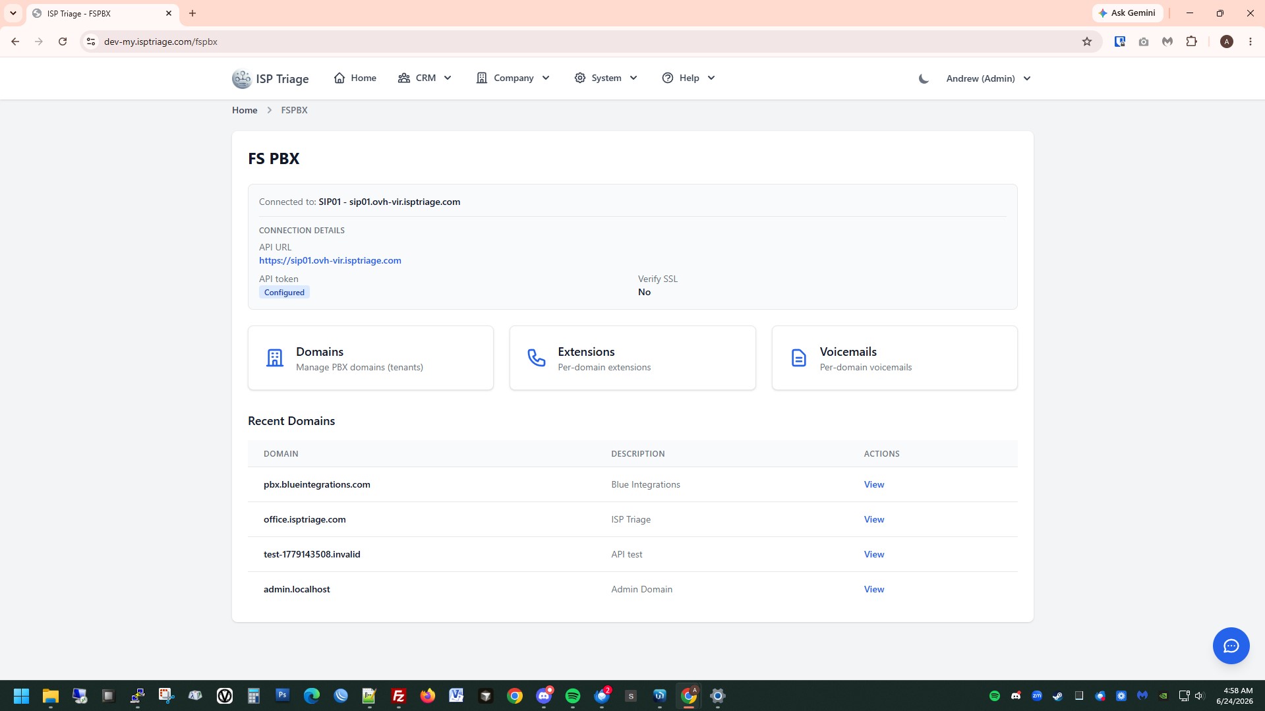Click the API test description cell

(x=626, y=554)
